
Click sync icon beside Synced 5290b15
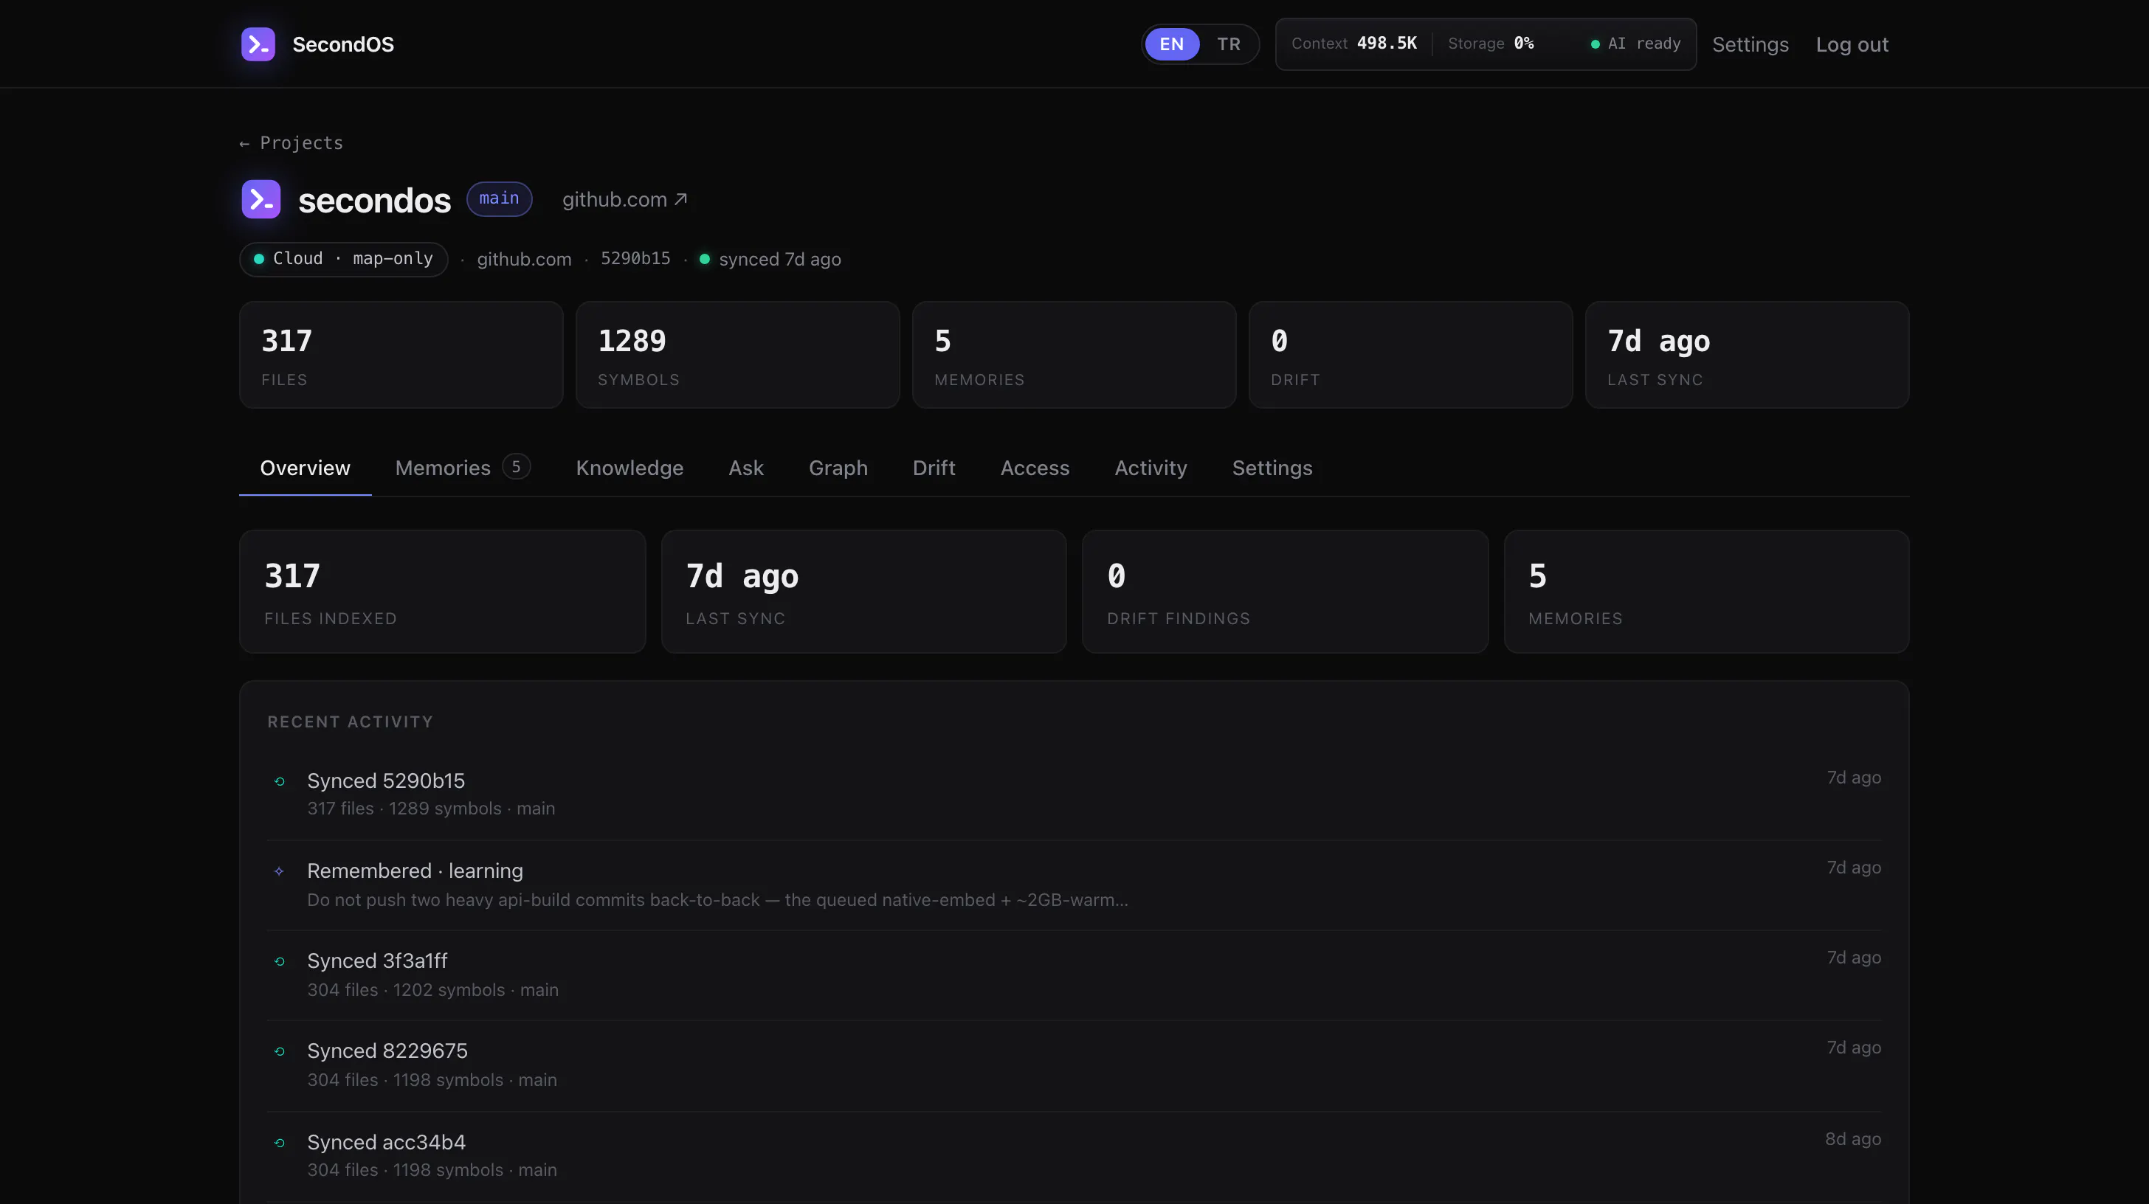(x=280, y=781)
